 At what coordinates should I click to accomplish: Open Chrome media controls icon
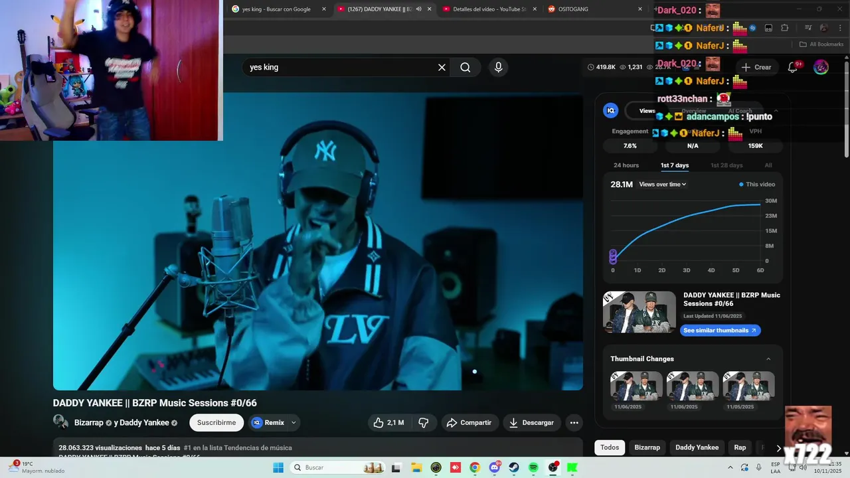click(x=808, y=28)
